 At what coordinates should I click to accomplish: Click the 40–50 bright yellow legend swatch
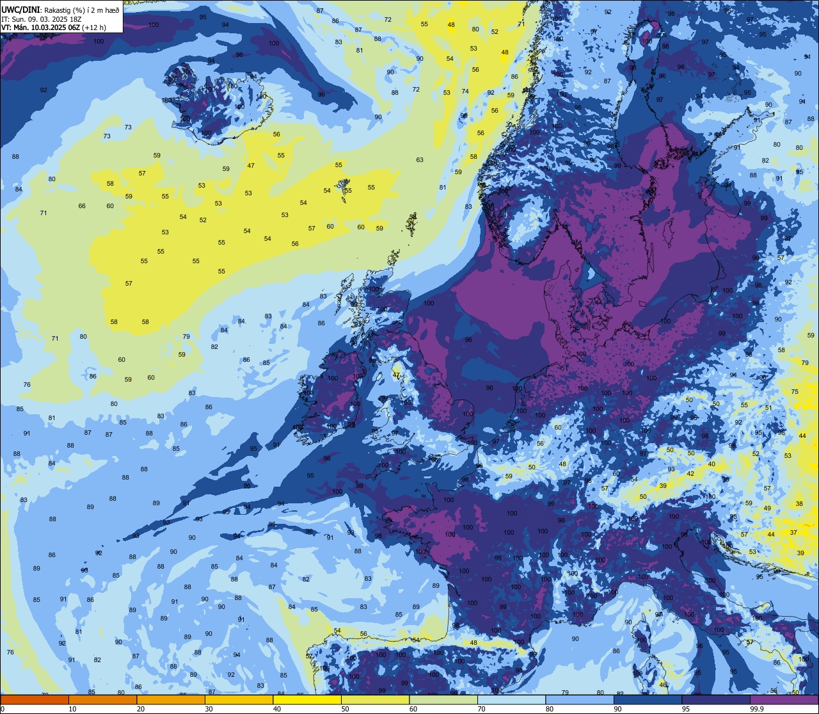pos(307,699)
